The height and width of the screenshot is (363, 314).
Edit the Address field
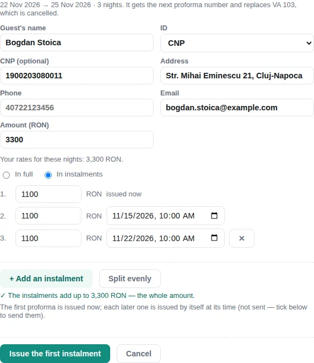(x=237, y=76)
